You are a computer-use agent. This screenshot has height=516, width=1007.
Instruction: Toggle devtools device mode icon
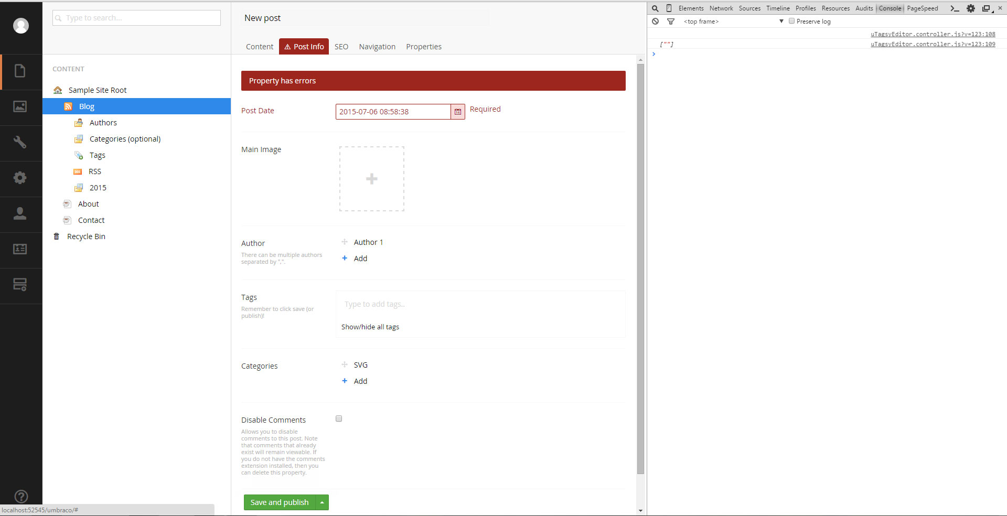pos(669,8)
